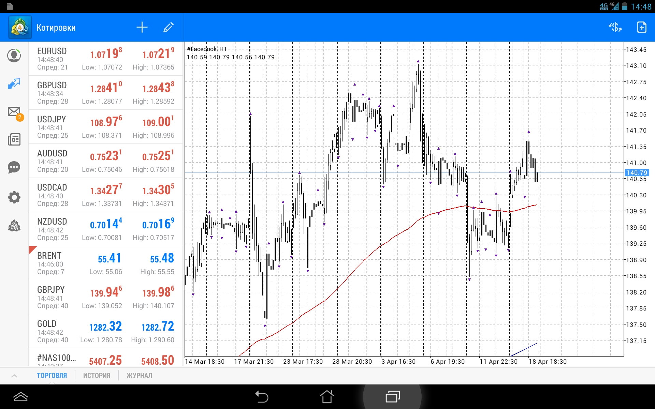This screenshot has width=655, height=409.
Task: Switch to the ИСТОРИЯ tab
Action: point(97,376)
